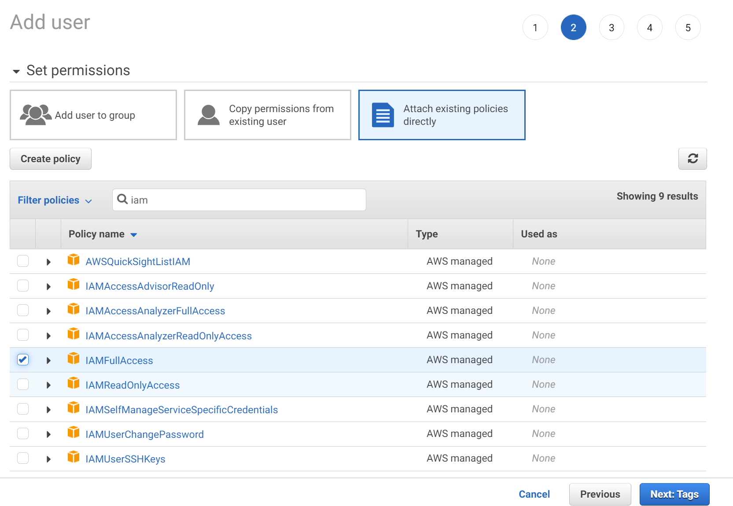Check the IAMAccessAnalyzerFullAccess policy checkbox
Screen dimensions: 733x506
pos(23,310)
